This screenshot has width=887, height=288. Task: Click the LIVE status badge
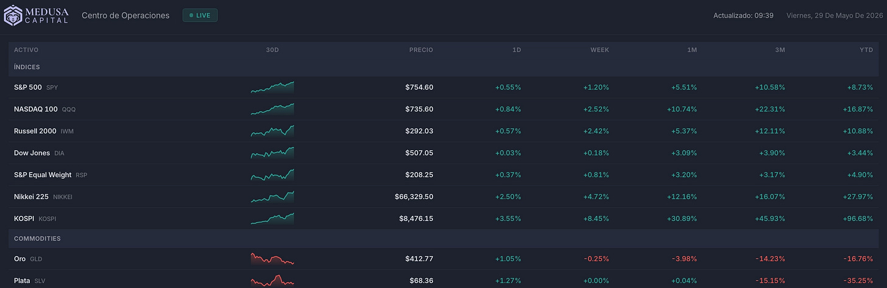click(x=200, y=15)
